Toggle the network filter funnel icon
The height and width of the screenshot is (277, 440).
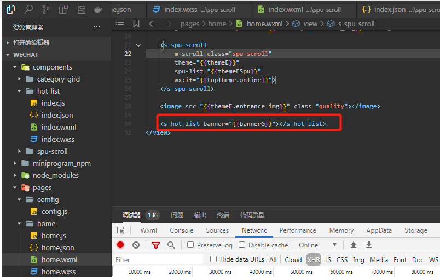(156, 245)
